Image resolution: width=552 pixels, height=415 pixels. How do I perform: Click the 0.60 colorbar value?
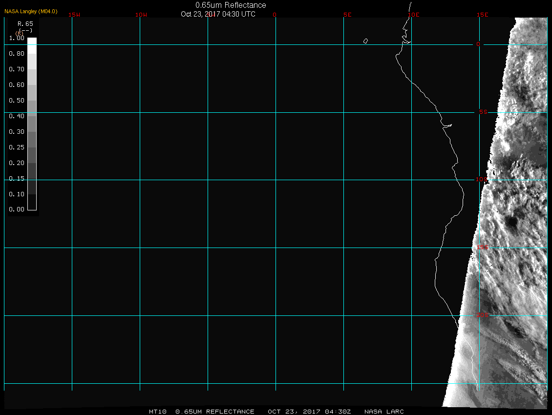17,85
